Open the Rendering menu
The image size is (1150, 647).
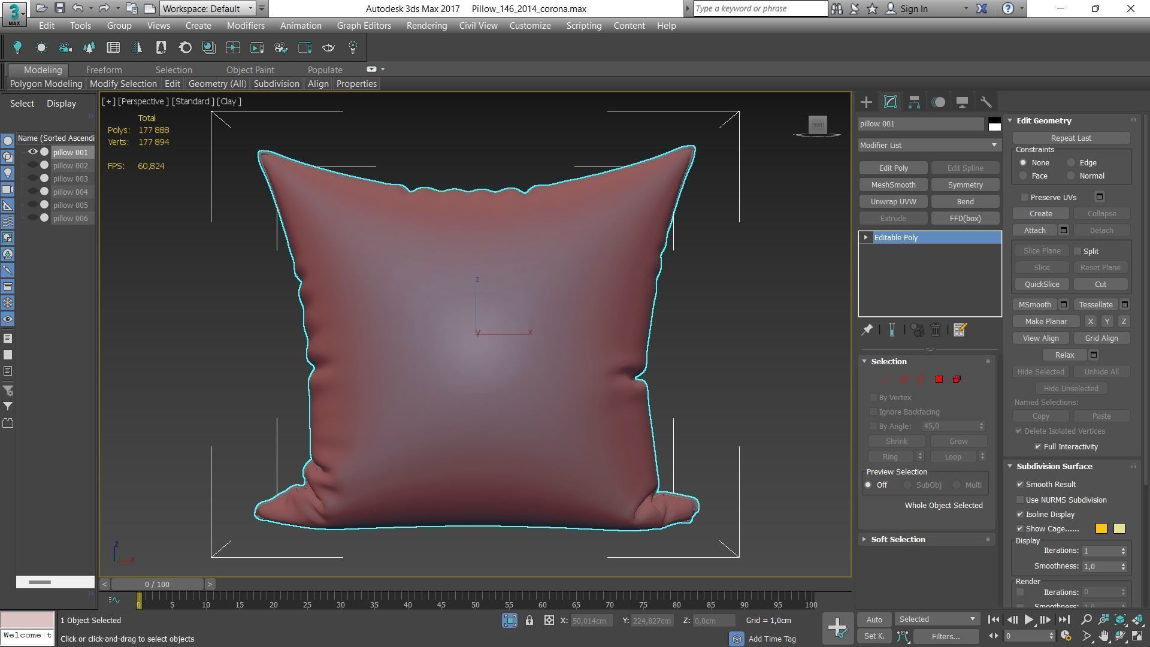coord(426,26)
